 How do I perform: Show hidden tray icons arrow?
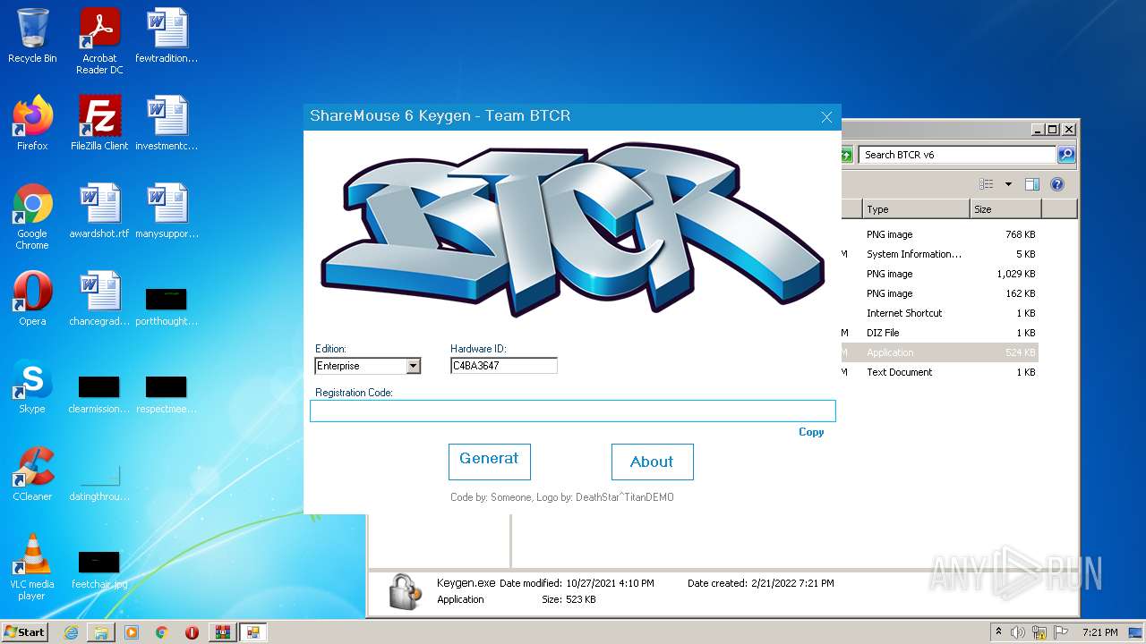tap(999, 631)
